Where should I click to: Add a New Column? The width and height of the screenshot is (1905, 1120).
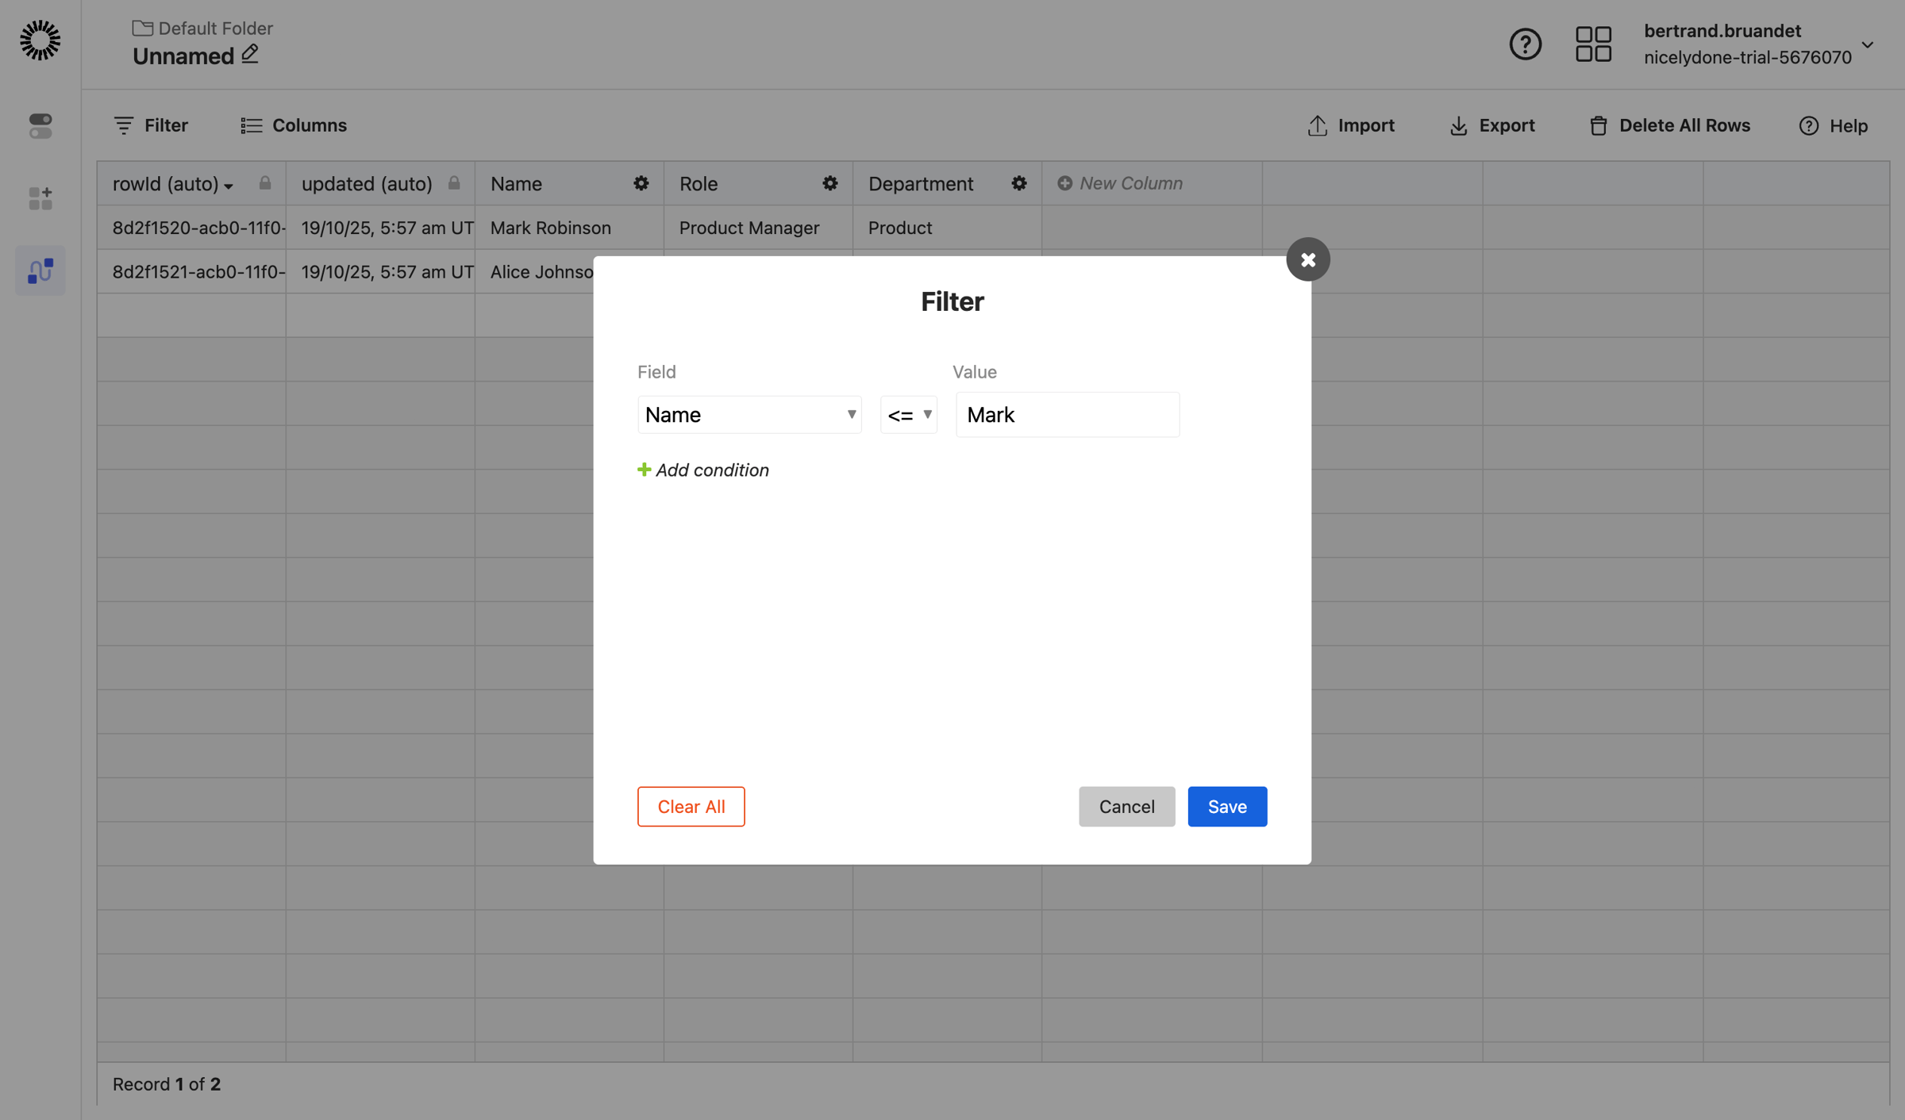coord(1120,183)
